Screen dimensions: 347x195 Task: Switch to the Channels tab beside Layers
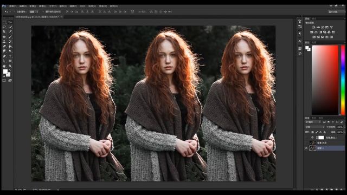pos(313,118)
